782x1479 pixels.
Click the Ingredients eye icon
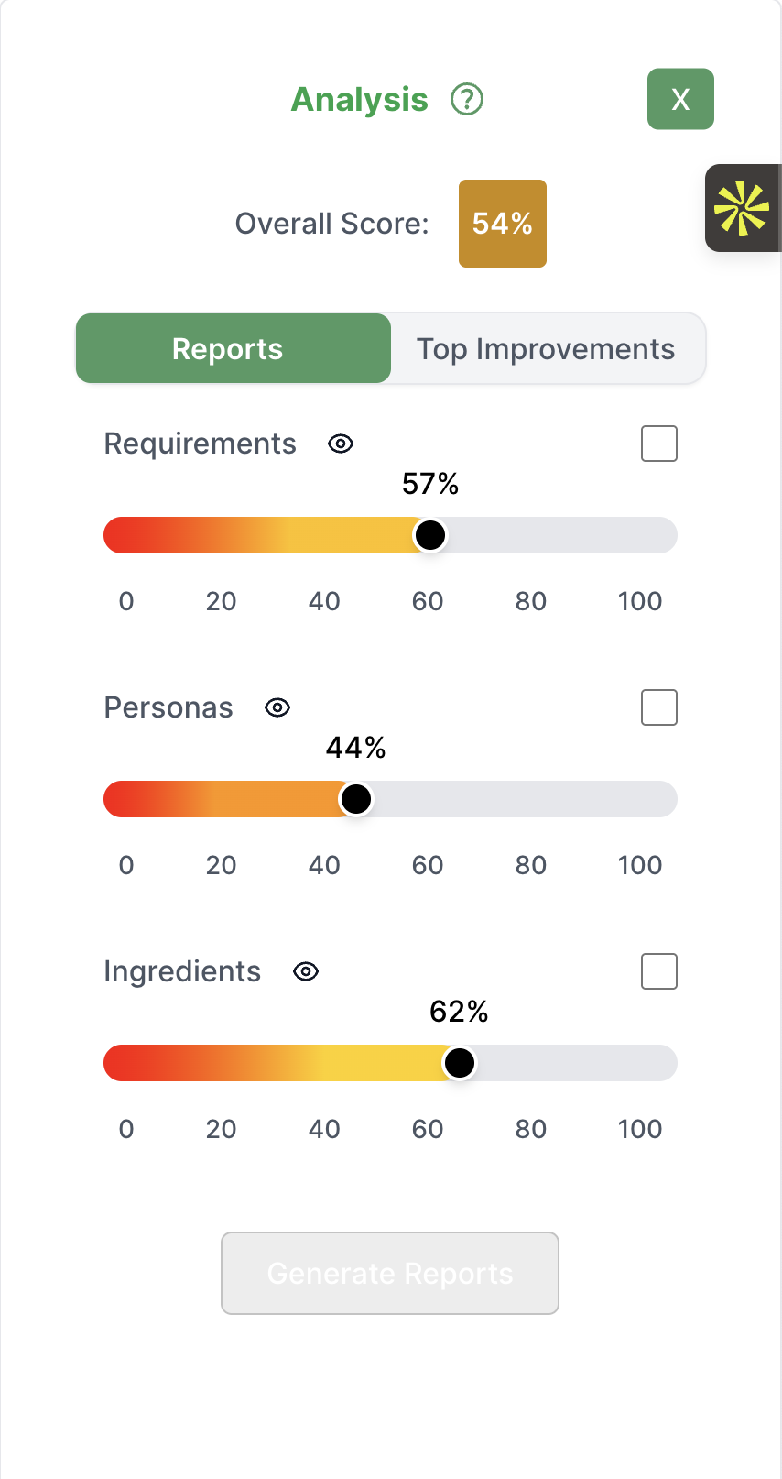306,971
